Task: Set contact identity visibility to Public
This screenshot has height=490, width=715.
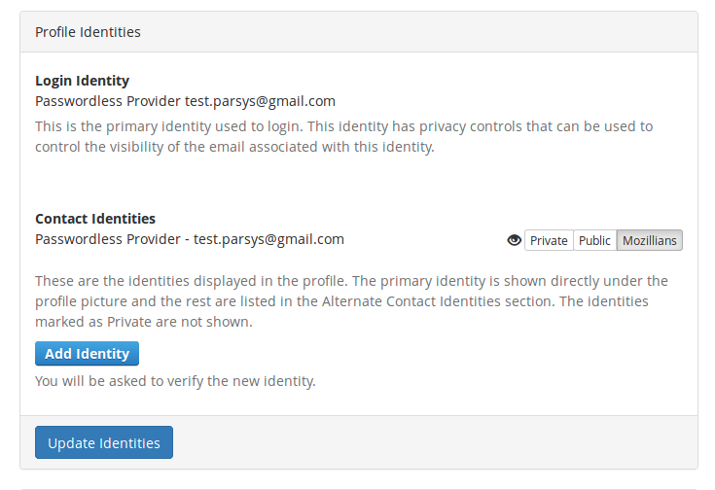Action: [594, 240]
